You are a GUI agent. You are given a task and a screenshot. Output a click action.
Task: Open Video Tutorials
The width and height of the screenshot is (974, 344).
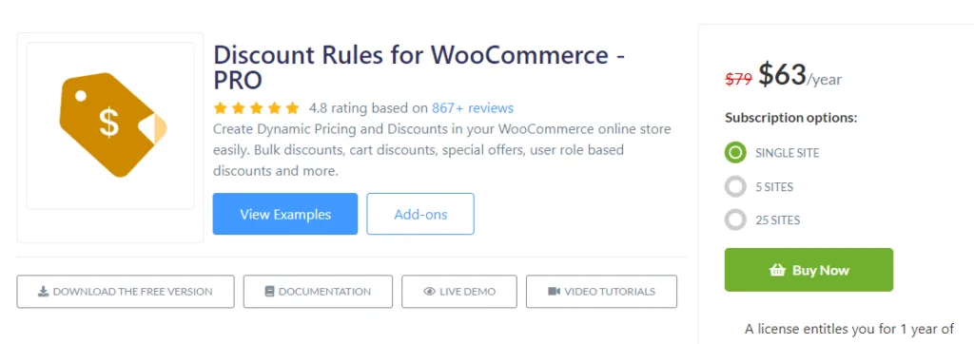601,291
